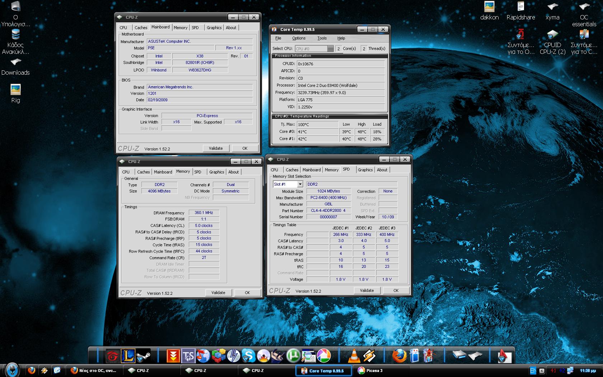The image size is (603, 377).
Task: Open the burning disc dock icon
Action: coord(263,356)
